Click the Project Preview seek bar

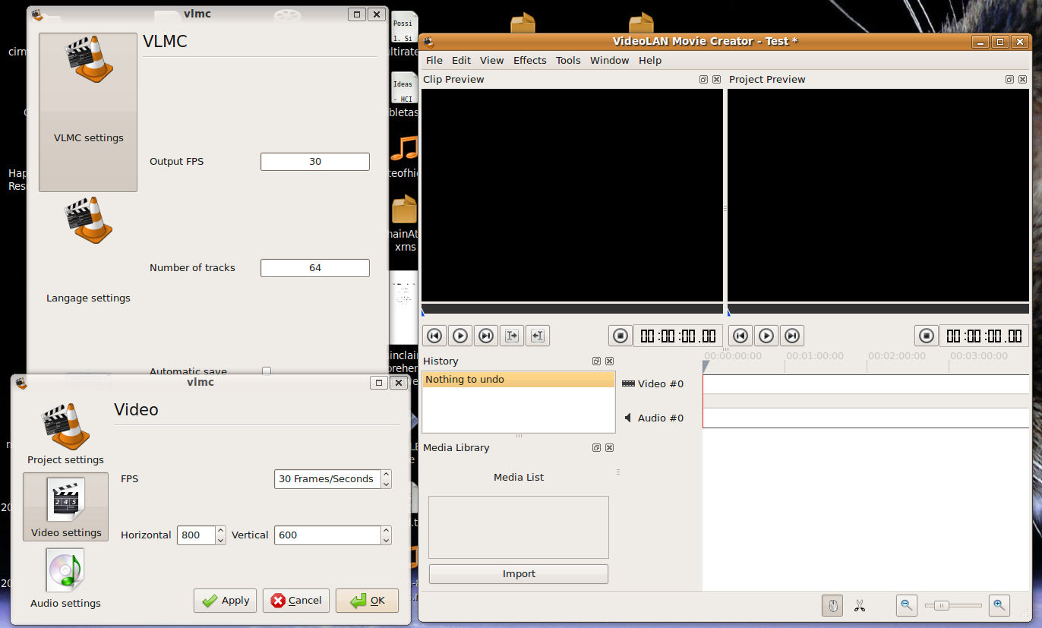coord(878,309)
